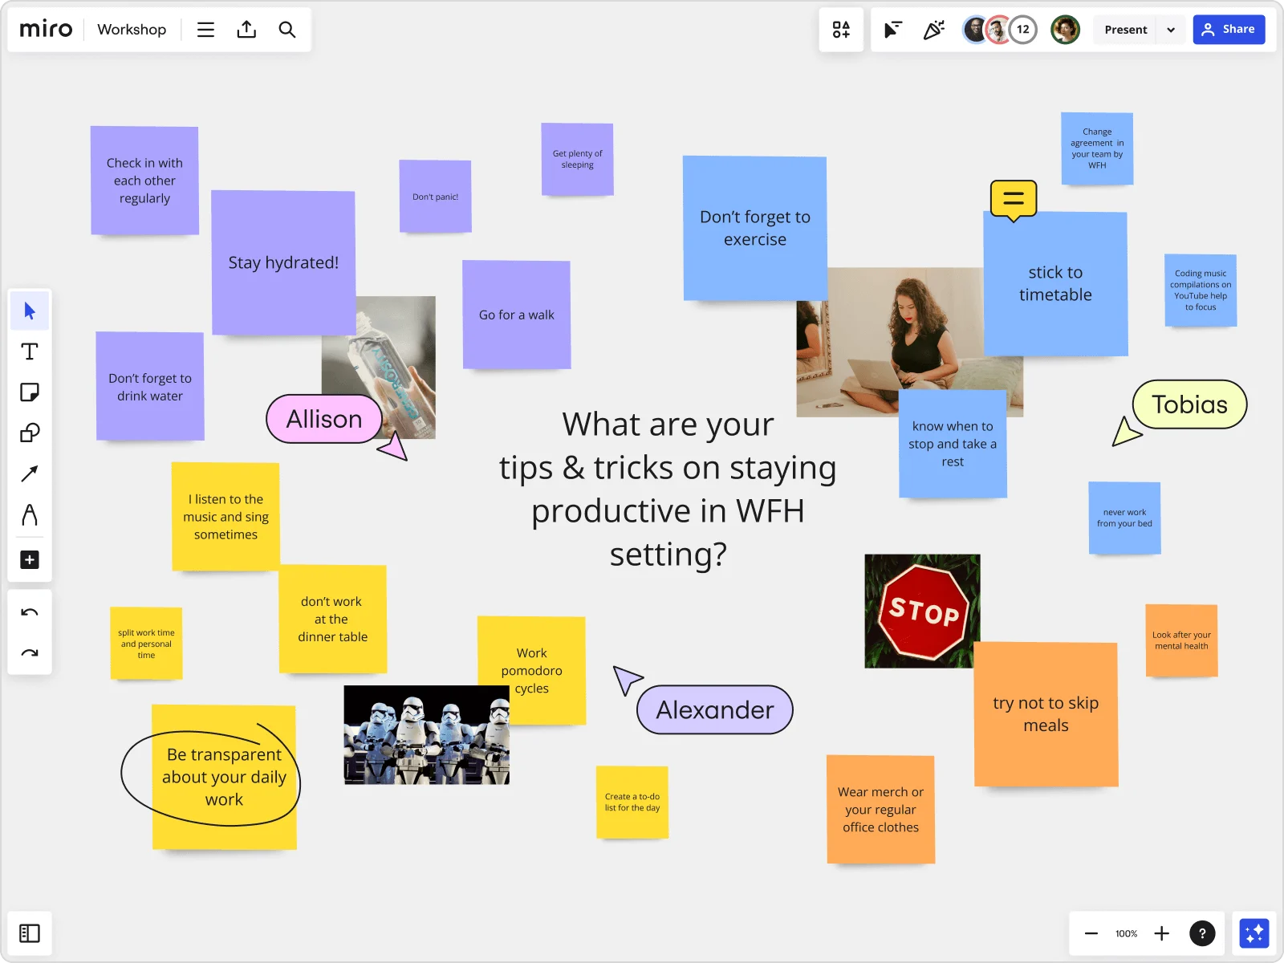The width and height of the screenshot is (1284, 963).
Task: Select the Sticky note tool
Action: click(30, 392)
